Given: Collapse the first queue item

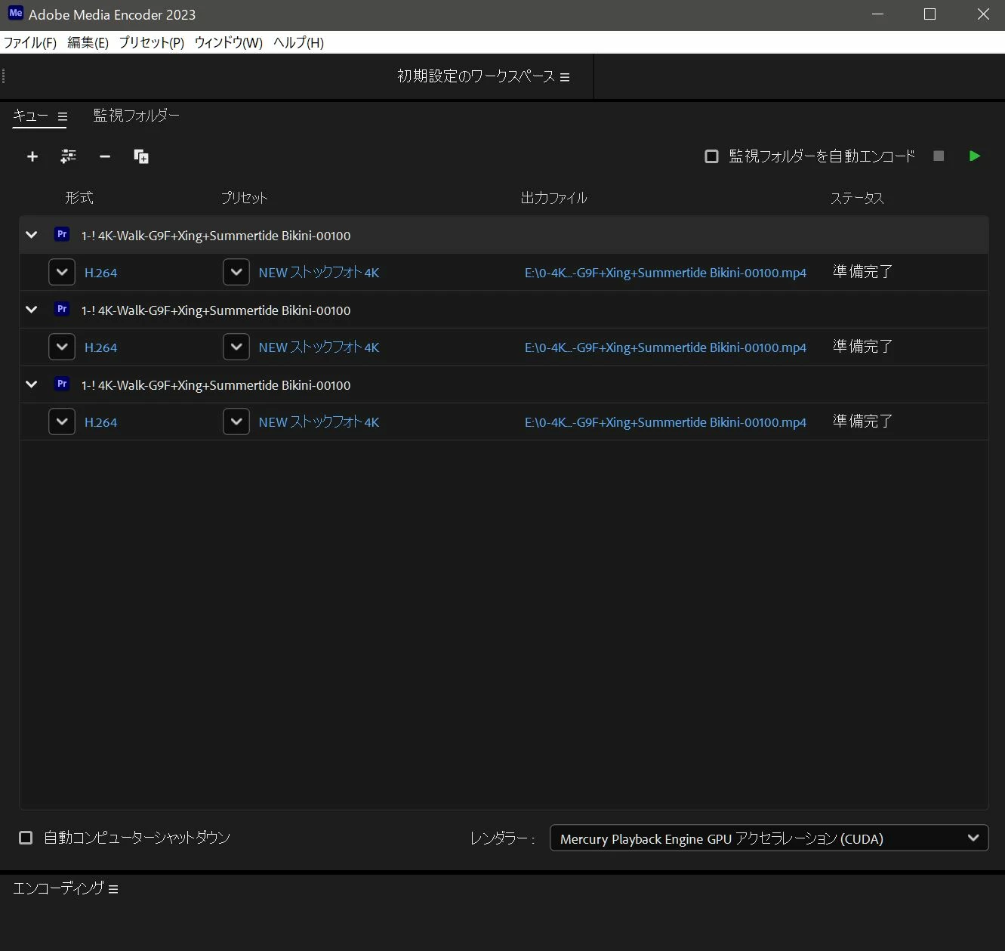Looking at the screenshot, I should (32, 235).
